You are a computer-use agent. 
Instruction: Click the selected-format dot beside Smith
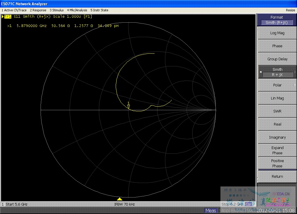click(x=261, y=72)
